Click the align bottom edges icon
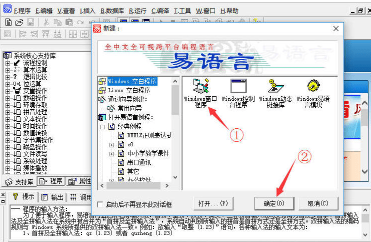The image size is (371, 242). 57,34
